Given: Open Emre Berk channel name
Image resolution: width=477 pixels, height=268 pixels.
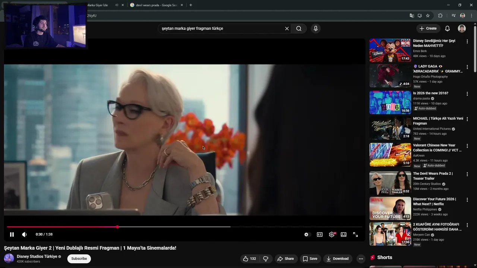Looking at the screenshot, I should click(420, 51).
